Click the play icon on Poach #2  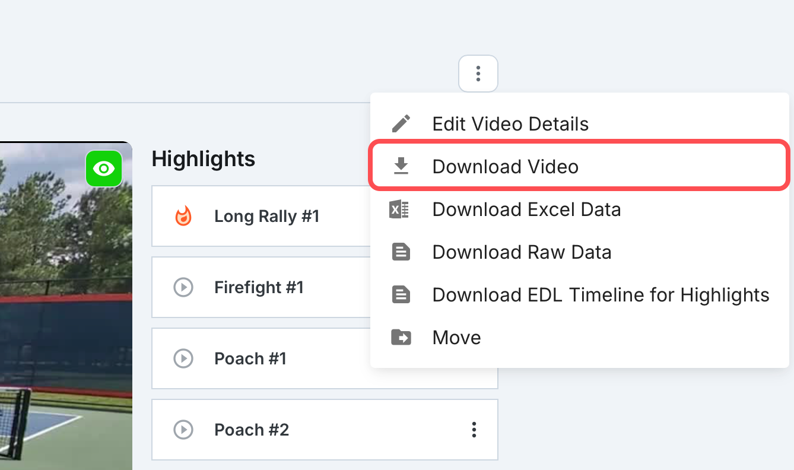(x=183, y=430)
